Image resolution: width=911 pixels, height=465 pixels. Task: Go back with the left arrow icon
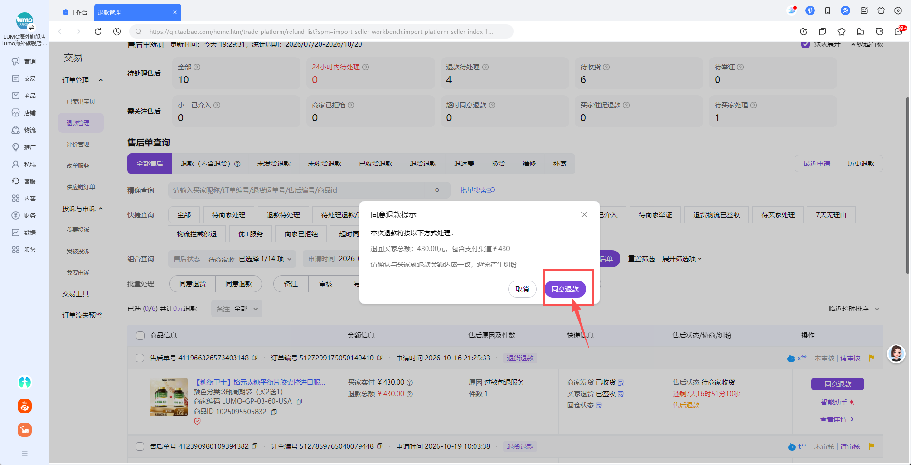[x=60, y=31]
